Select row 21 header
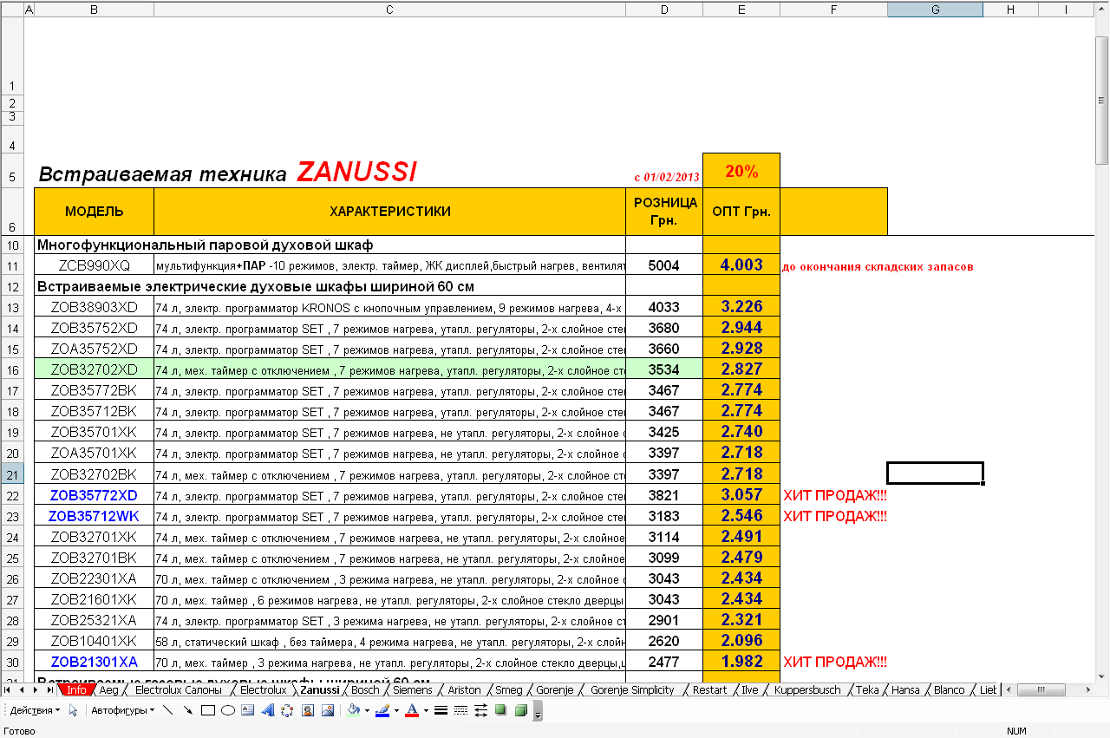The width and height of the screenshot is (1110, 738). [x=12, y=474]
